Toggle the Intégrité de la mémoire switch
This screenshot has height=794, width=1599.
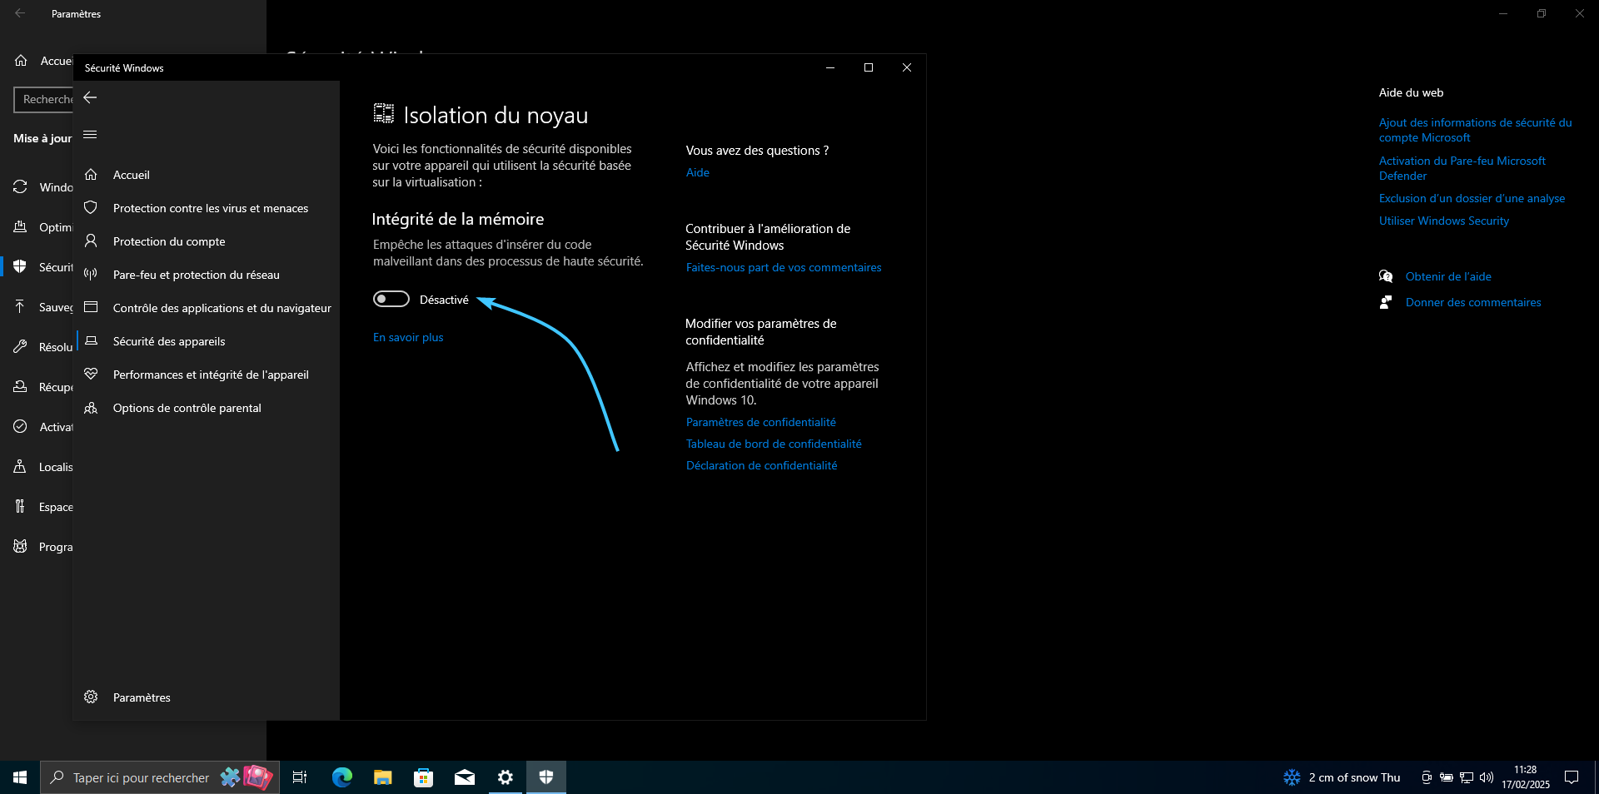391,300
